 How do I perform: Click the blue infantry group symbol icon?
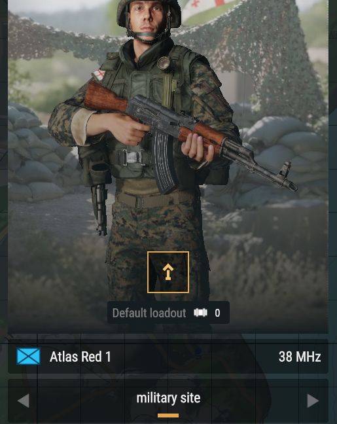(28, 357)
